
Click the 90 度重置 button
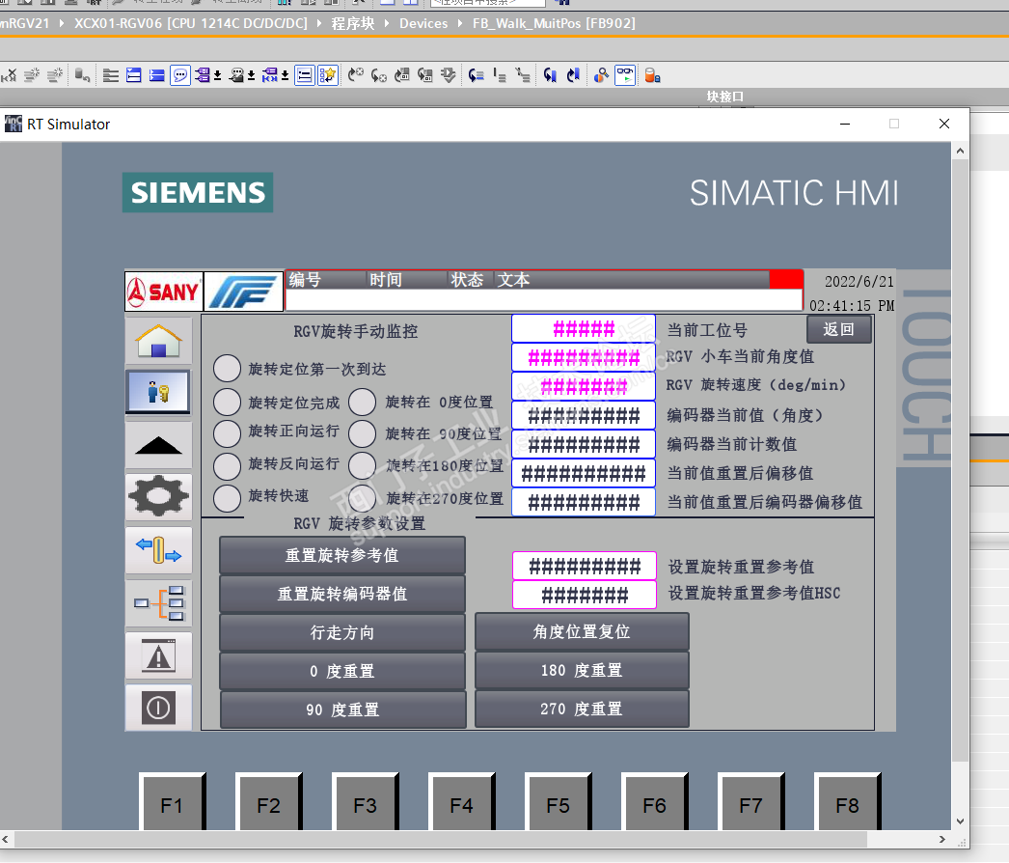(342, 710)
